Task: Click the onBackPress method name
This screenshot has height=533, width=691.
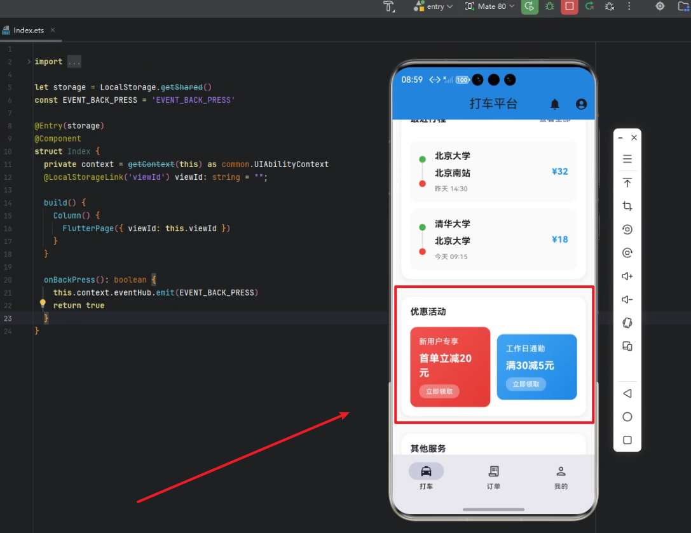Action: (x=69, y=280)
